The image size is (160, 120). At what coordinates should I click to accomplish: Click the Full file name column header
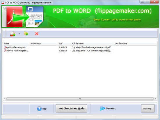coord(92,44)
